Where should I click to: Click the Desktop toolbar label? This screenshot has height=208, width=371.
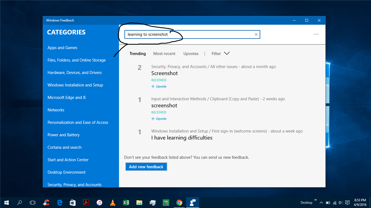click(x=307, y=203)
